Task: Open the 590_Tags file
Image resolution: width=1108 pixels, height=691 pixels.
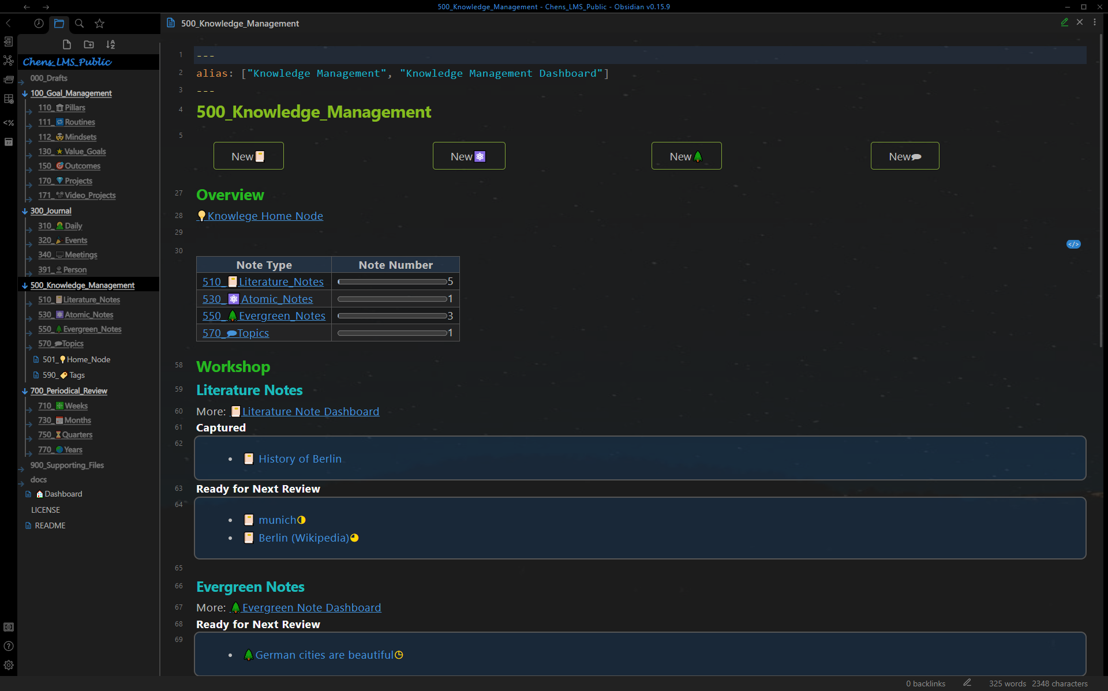Action: [63, 375]
